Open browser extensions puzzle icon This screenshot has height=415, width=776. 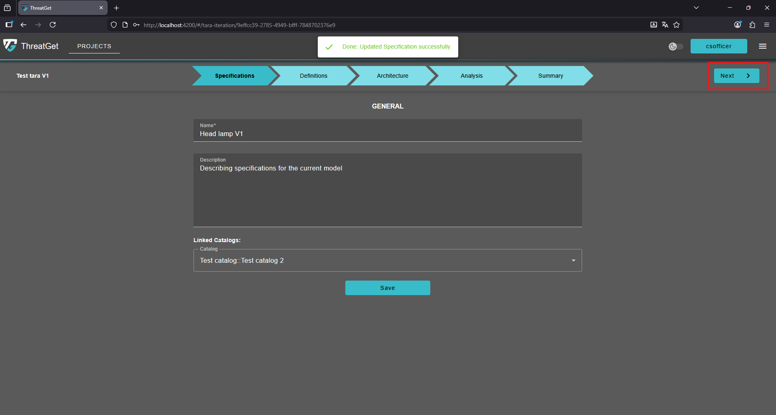point(752,25)
